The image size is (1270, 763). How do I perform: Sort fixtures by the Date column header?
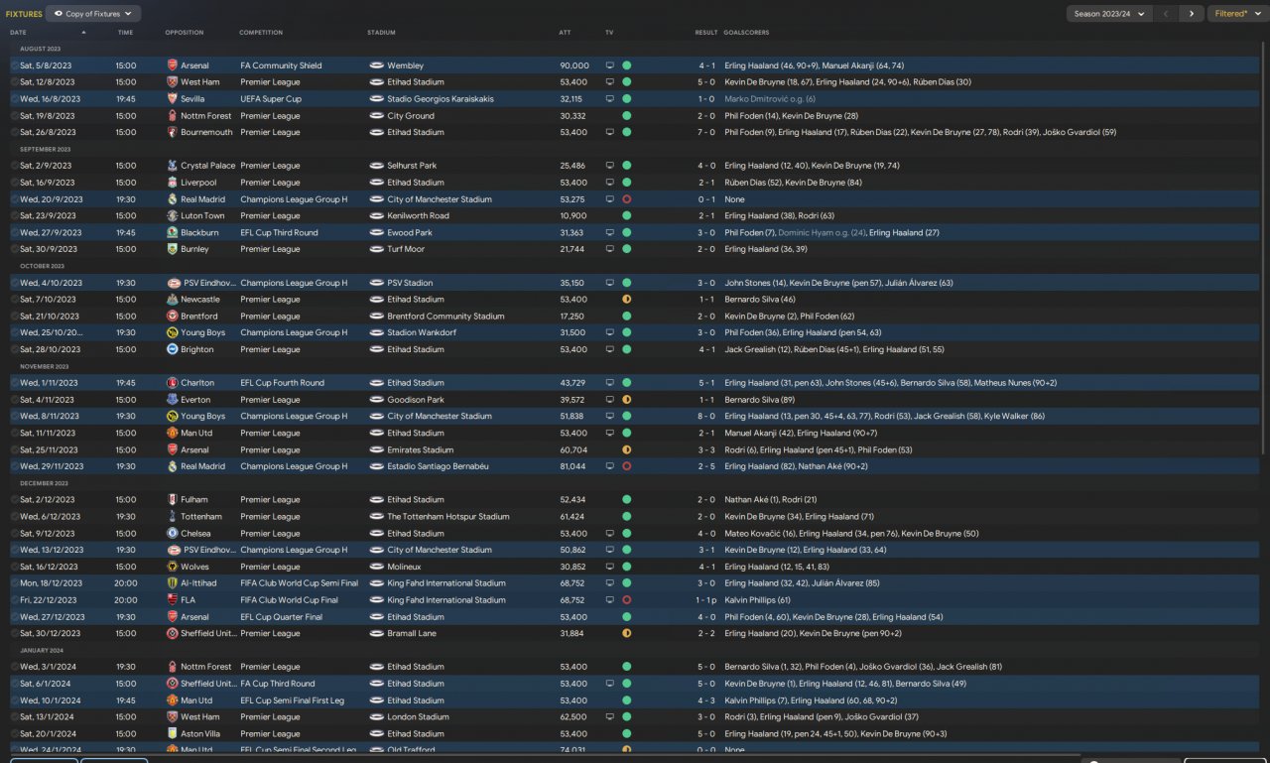pos(19,33)
